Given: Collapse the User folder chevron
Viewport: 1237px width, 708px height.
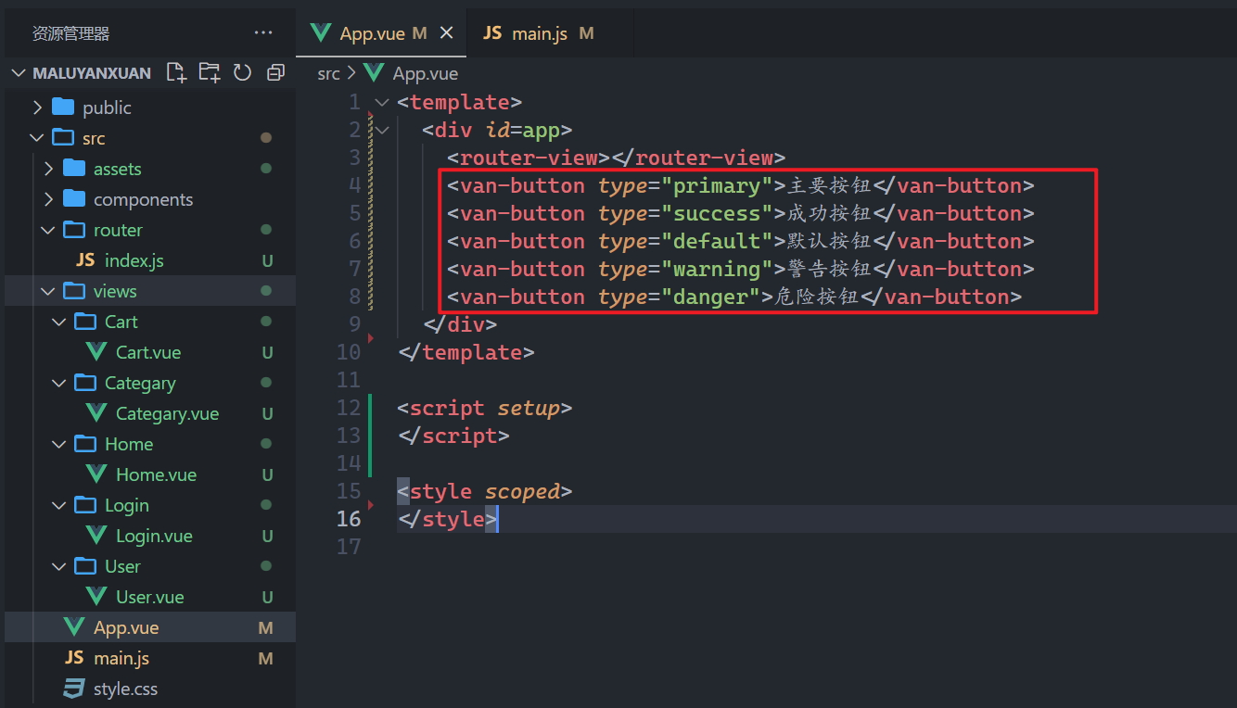Looking at the screenshot, I should click(x=59, y=566).
